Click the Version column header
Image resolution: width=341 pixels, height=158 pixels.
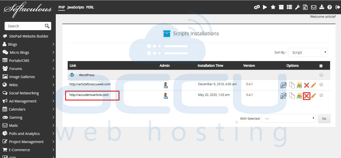click(x=249, y=65)
